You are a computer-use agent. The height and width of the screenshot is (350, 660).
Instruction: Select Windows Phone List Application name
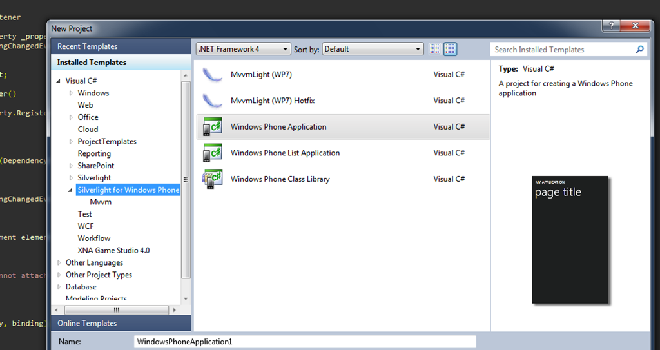tap(285, 153)
